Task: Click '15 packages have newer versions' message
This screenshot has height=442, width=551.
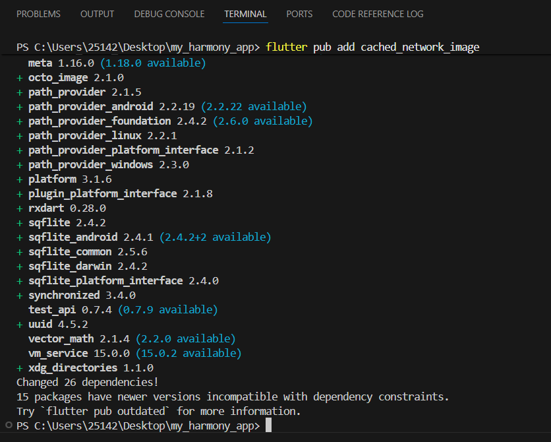Action: click(233, 396)
